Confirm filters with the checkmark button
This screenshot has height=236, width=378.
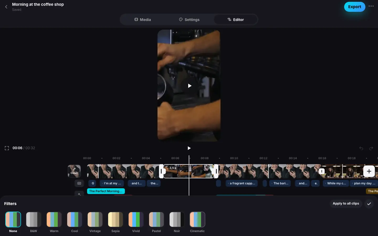pyautogui.click(x=369, y=204)
